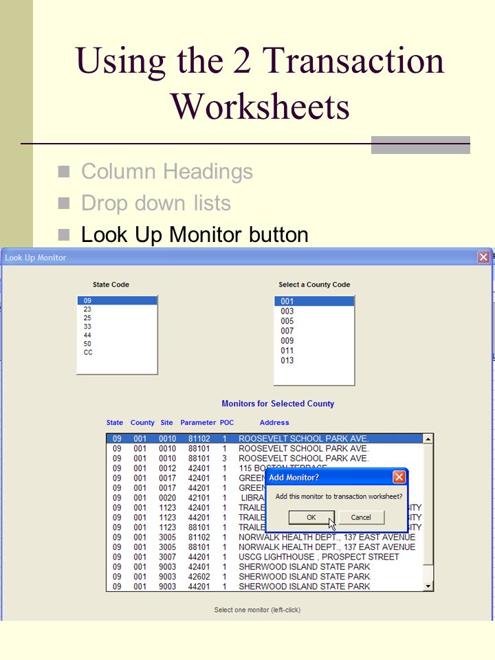This screenshot has height=660, width=495.
Task: Click the Site column heading
Action: 166,422
